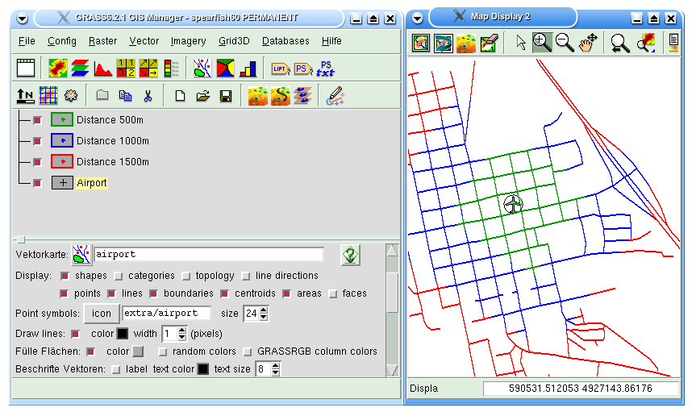This screenshot has height=420, width=696.
Task: Open the black line color swatch
Action: click(x=122, y=334)
